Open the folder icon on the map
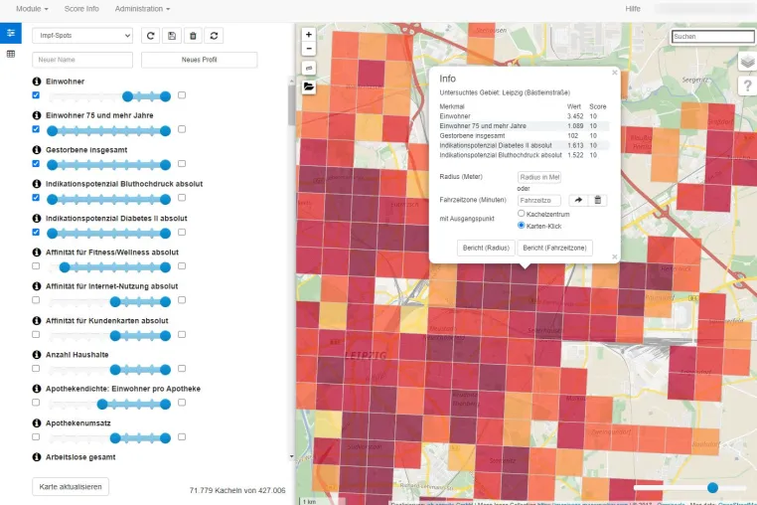The height and width of the screenshot is (505, 757). (x=309, y=87)
